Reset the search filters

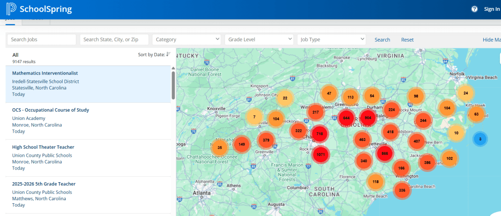coord(407,40)
